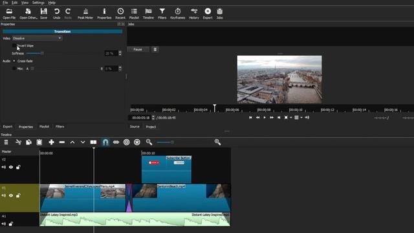Screen dimensions: 414x233
Task: Open the player zoom dropdown arrow
Action: click(291, 118)
